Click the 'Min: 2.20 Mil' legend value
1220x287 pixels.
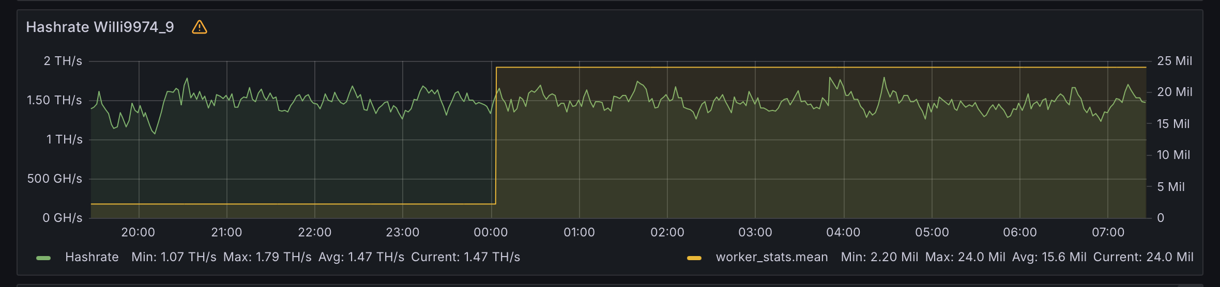879,257
